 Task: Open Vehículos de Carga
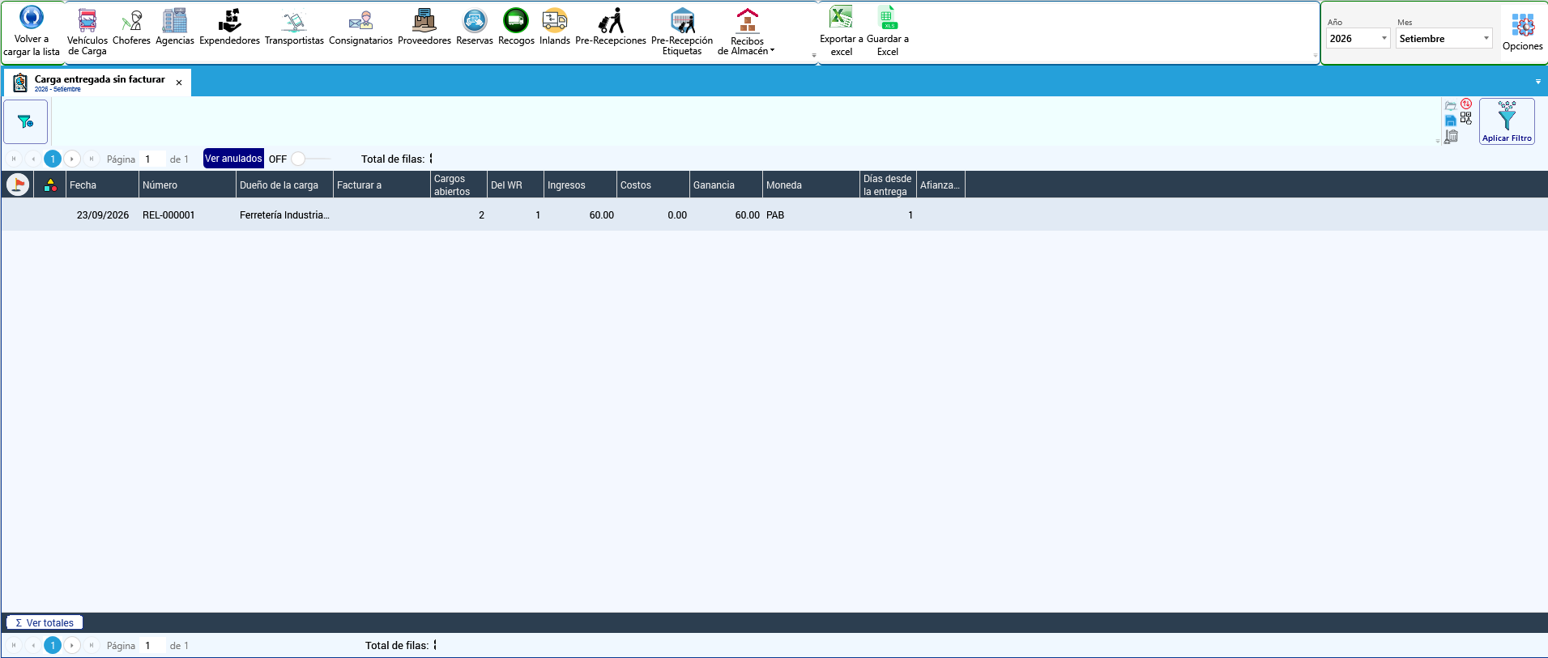[87, 32]
